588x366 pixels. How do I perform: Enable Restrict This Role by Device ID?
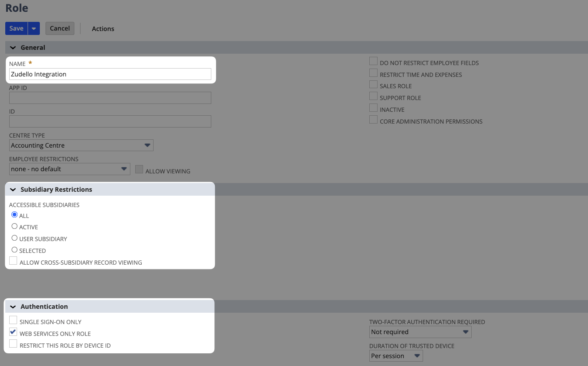pos(13,344)
